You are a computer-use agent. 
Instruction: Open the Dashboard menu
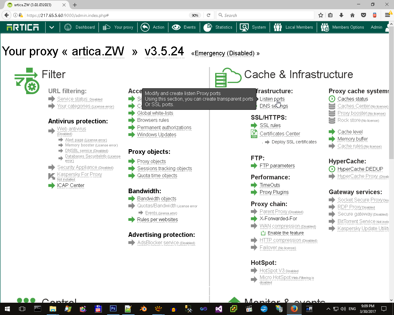tap(85, 27)
